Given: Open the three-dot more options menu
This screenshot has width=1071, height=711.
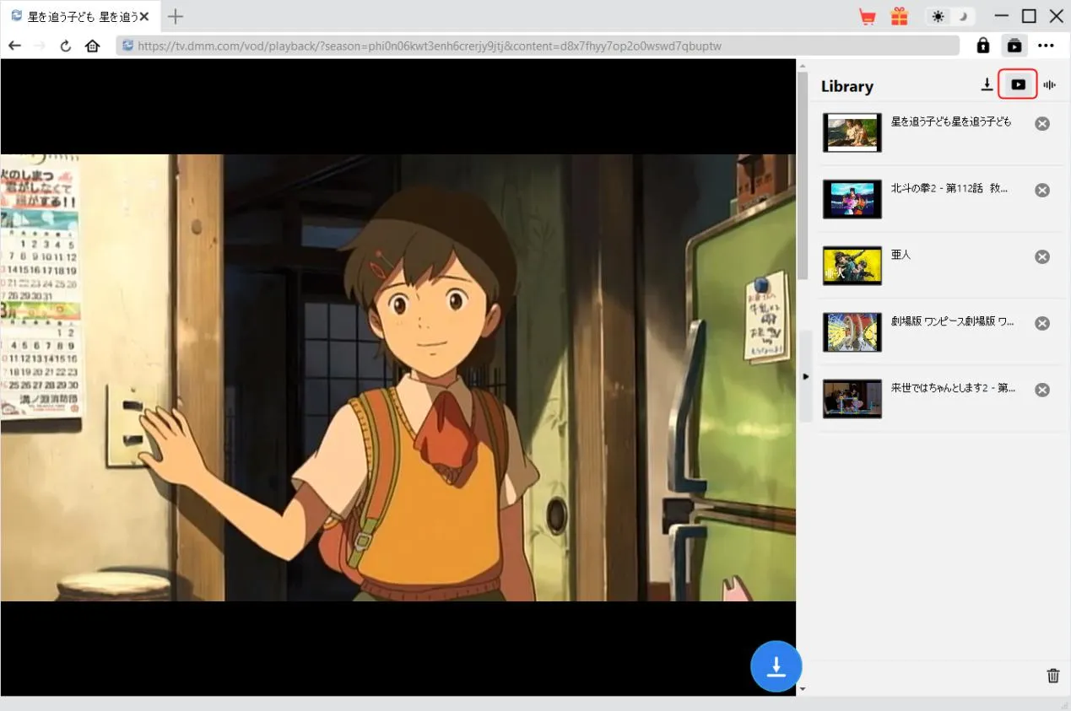Looking at the screenshot, I should [1047, 46].
